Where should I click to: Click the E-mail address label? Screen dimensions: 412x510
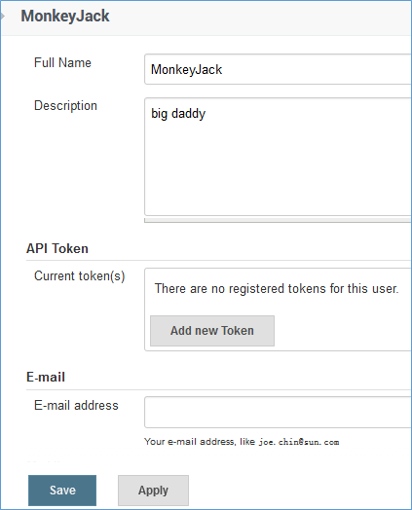tap(76, 406)
